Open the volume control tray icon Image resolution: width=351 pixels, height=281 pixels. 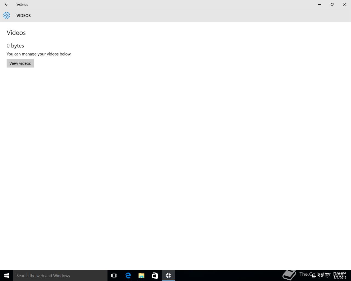click(320, 276)
